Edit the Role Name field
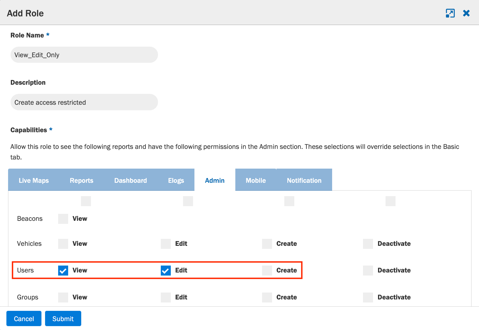 (84, 55)
